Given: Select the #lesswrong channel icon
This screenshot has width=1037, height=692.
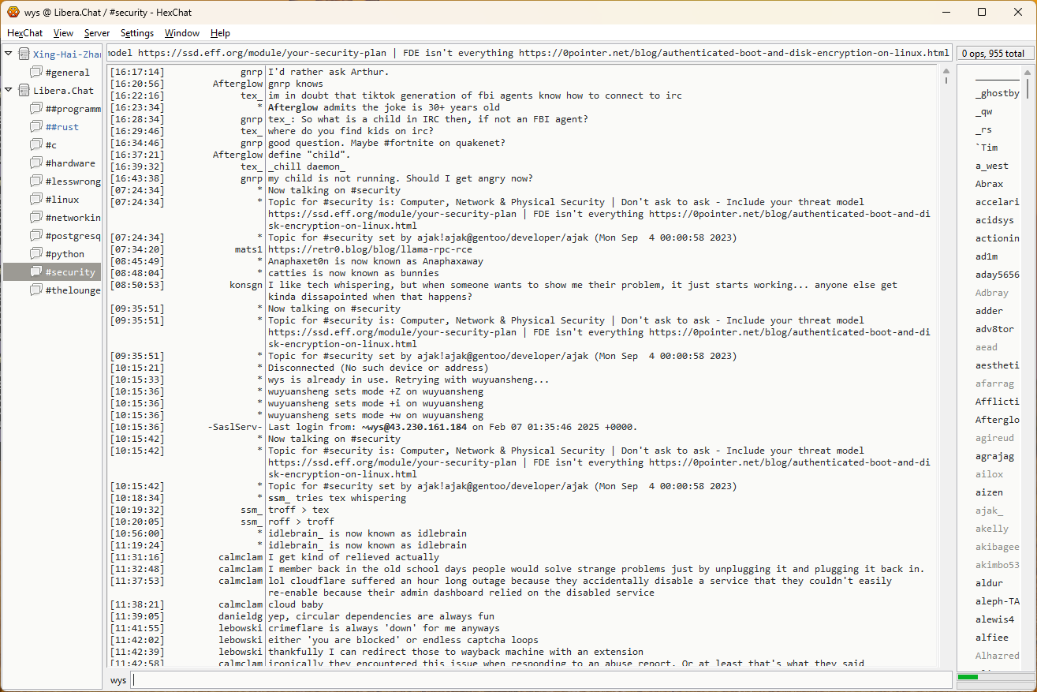Looking at the screenshot, I should [x=35, y=181].
